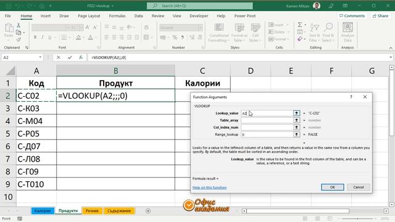Expand the formula bar

[x=391, y=57]
